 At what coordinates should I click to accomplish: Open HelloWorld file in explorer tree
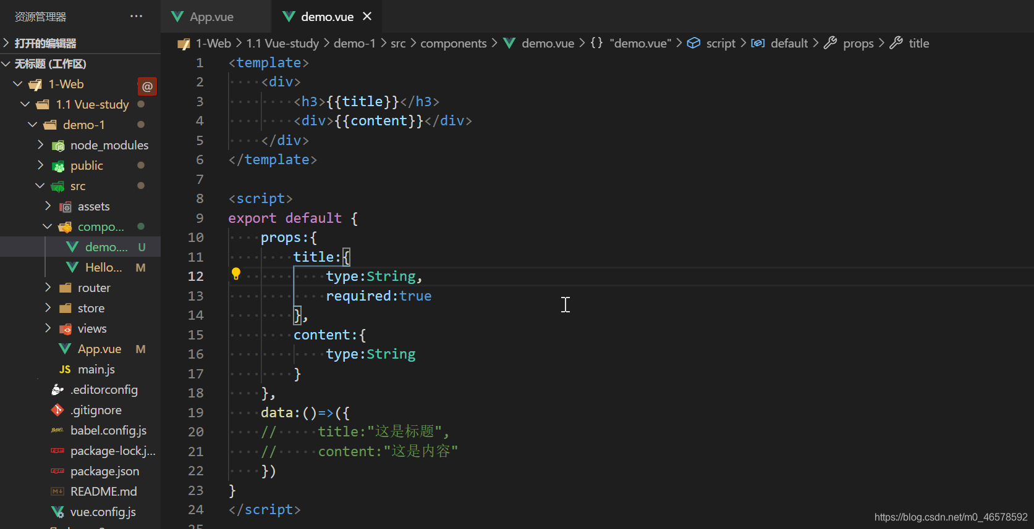pyautogui.click(x=80, y=267)
